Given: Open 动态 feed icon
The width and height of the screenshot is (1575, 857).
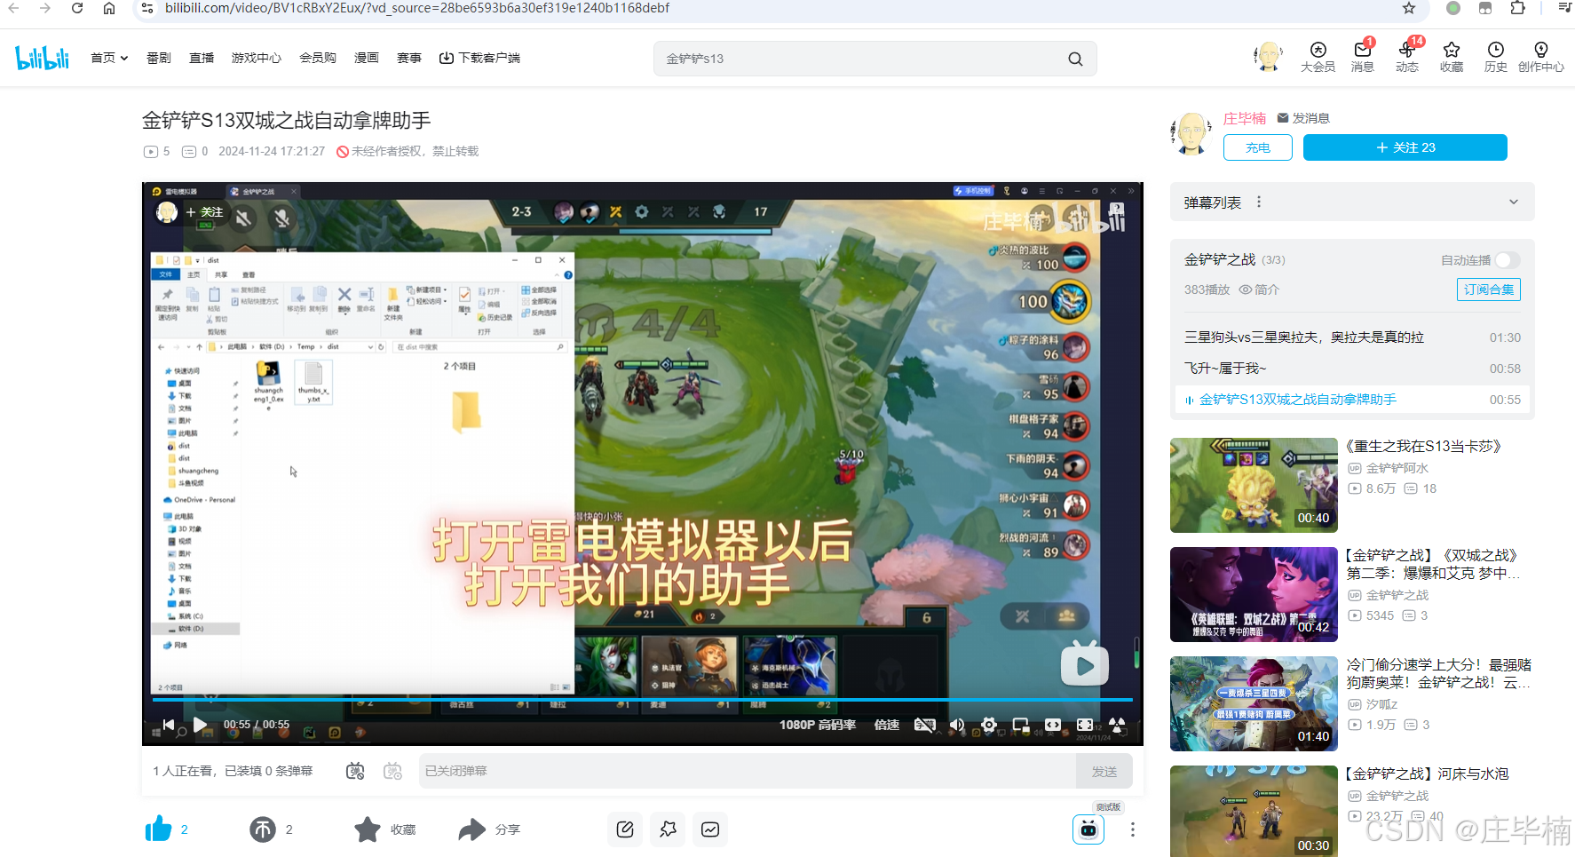Looking at the screenshot, I should pos(1407,57).
